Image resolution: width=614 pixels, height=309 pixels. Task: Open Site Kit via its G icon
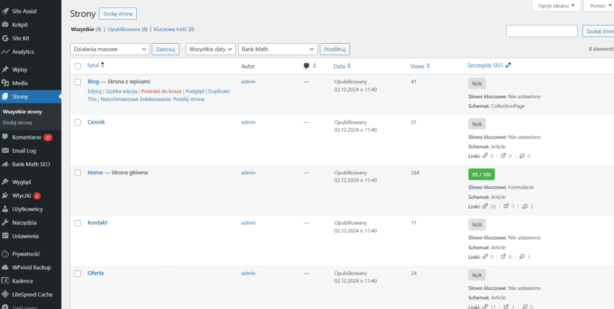pyautogui.click(x=5, y=38)
